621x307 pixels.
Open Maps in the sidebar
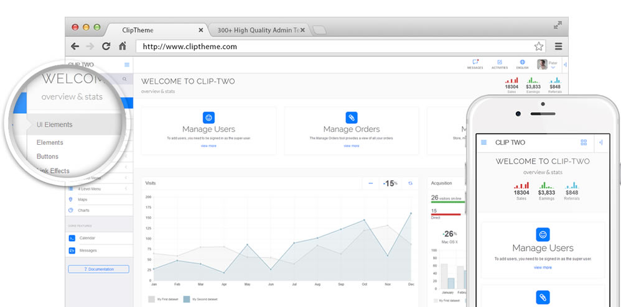[x=83, y=199]
